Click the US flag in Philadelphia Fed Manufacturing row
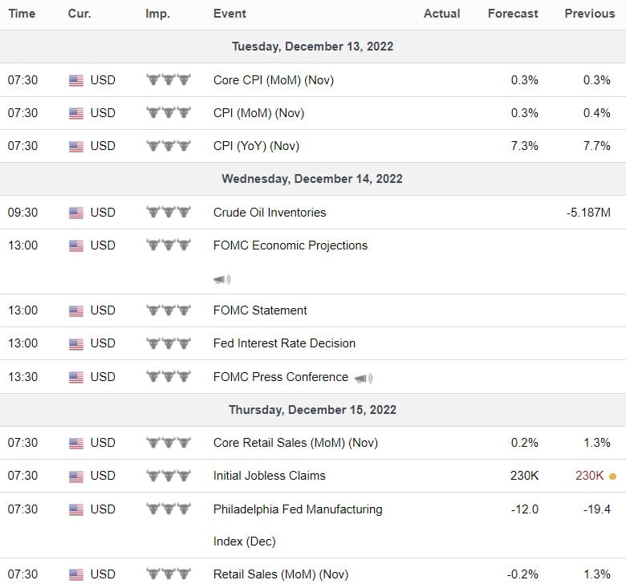The image size is (626, 584). click(76, 509)
